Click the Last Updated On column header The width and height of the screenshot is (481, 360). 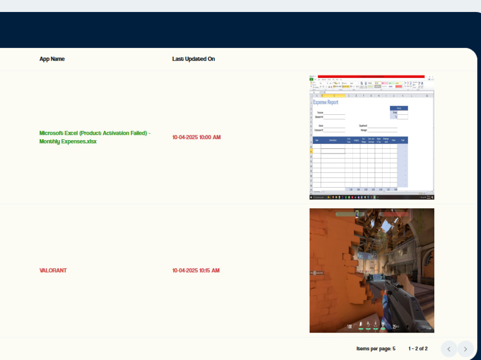click(193, 59)
